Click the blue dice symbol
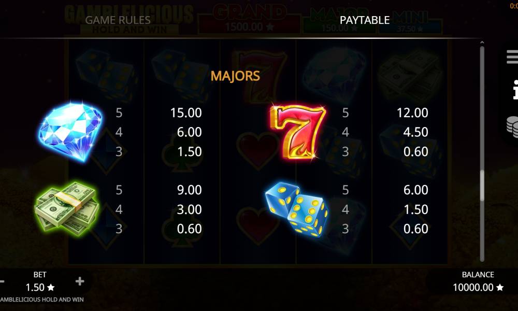 click(x=297, y=209)
